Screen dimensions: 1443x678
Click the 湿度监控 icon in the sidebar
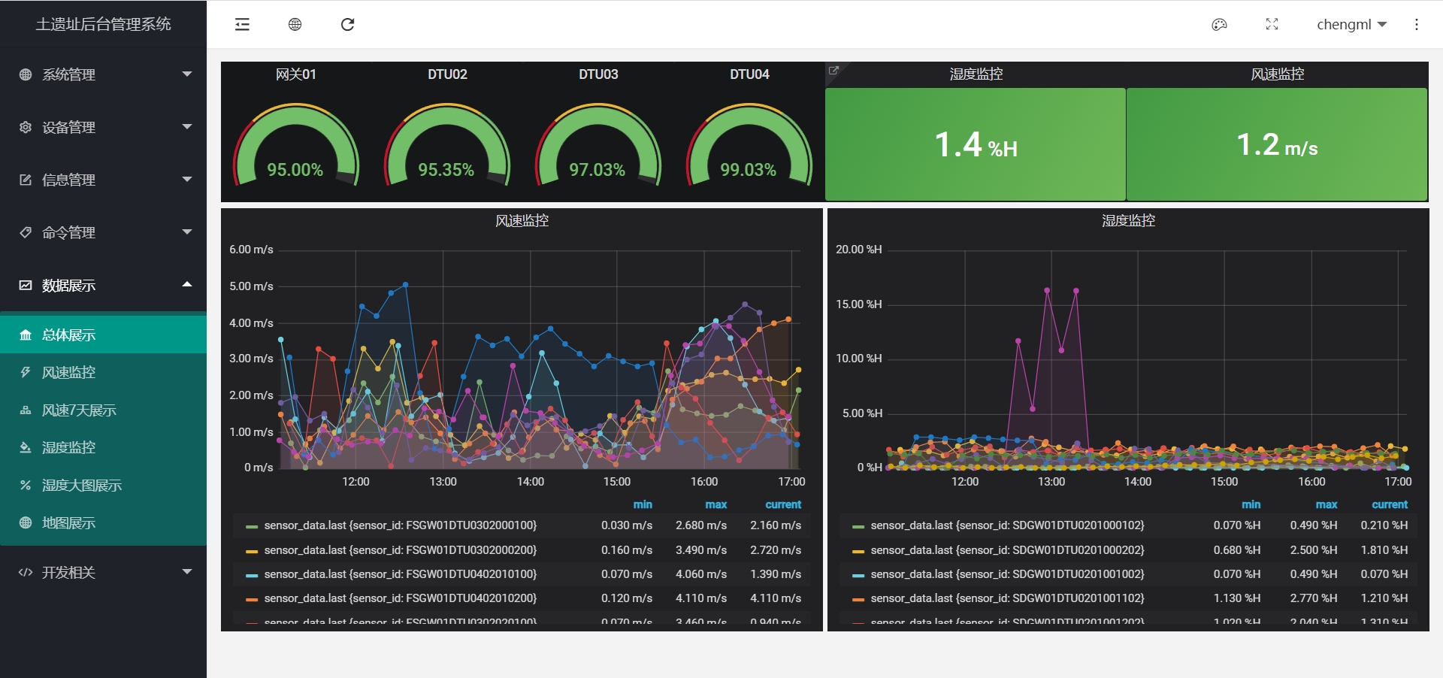coord(26,448)
